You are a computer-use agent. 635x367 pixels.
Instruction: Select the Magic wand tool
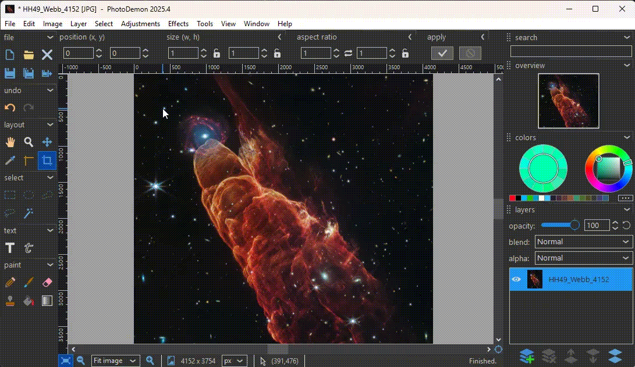pyautogui.click(x=29, y=213)
